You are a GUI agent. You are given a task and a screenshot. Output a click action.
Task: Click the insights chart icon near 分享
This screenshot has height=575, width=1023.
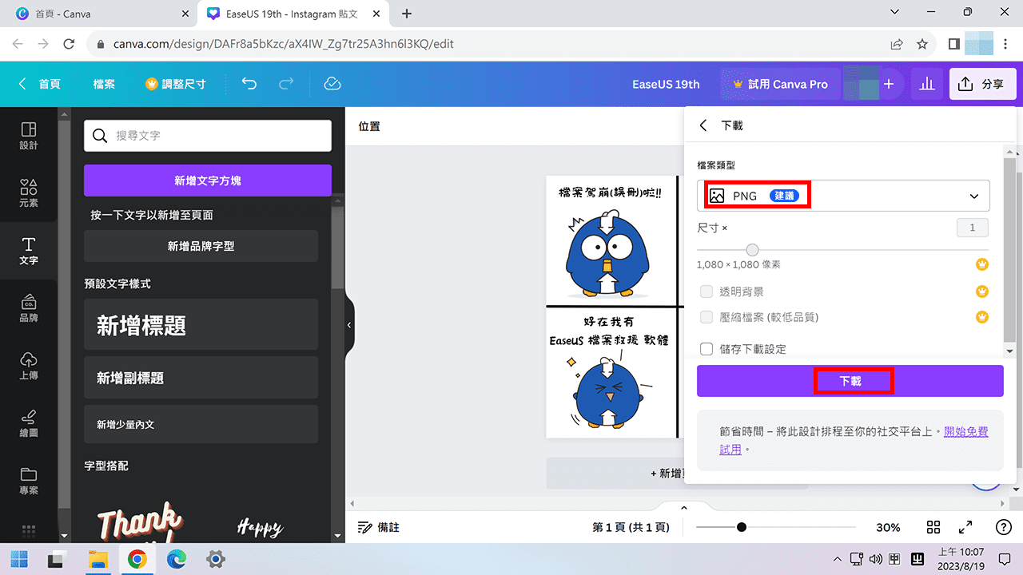(x=926, y=83)
